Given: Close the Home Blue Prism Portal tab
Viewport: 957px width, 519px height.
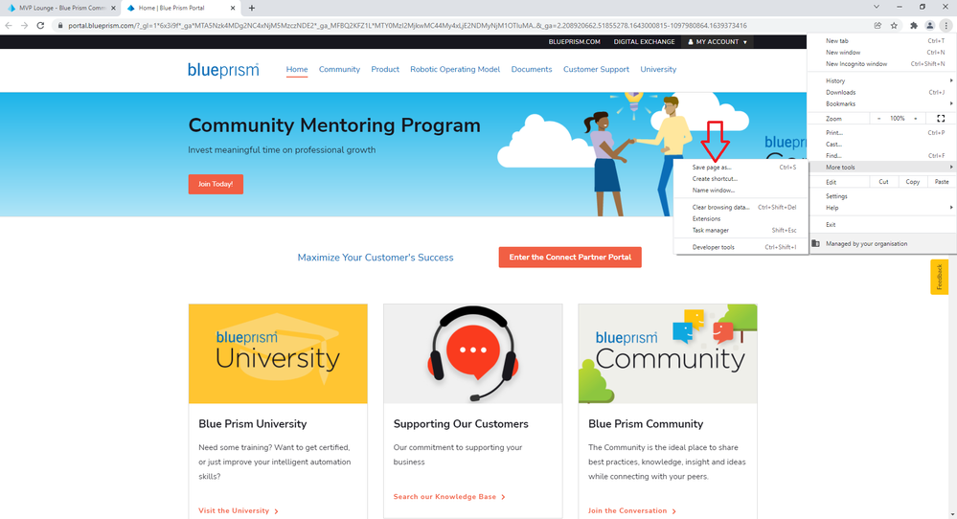Looking at the screenshot, I should pos(233,8).
